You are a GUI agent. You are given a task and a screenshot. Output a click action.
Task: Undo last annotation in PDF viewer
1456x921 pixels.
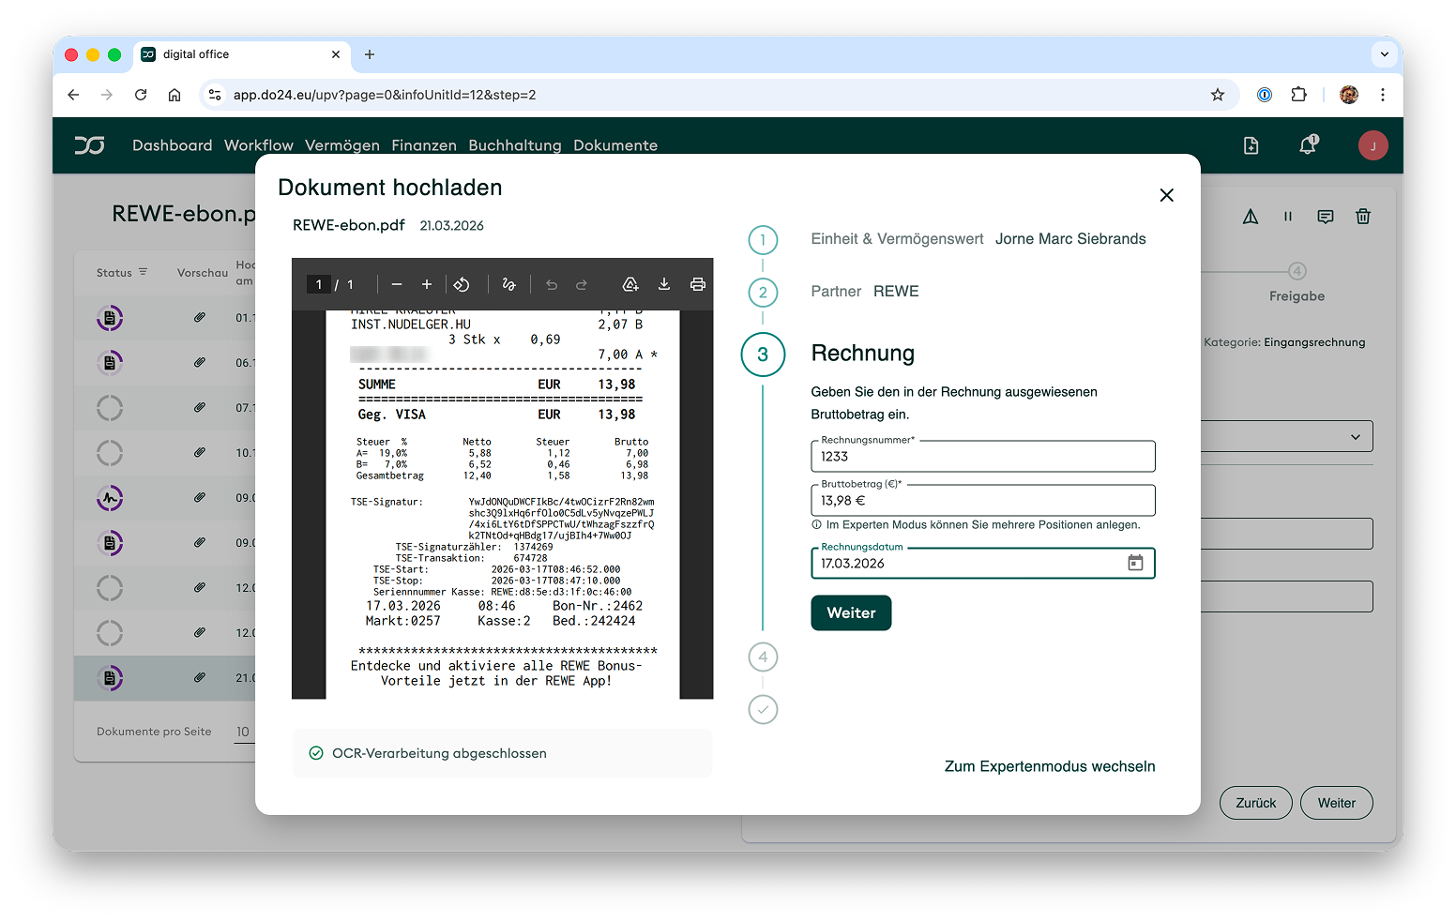click(552, 284)
